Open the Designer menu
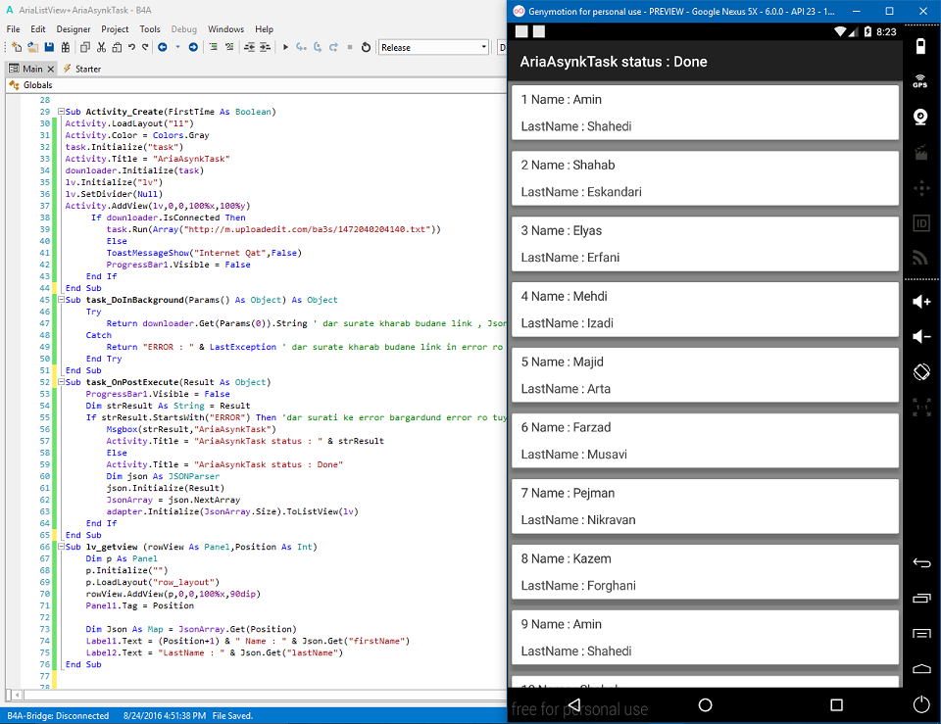This screenshot has height=724, width=941. click(x=74, y=29)
